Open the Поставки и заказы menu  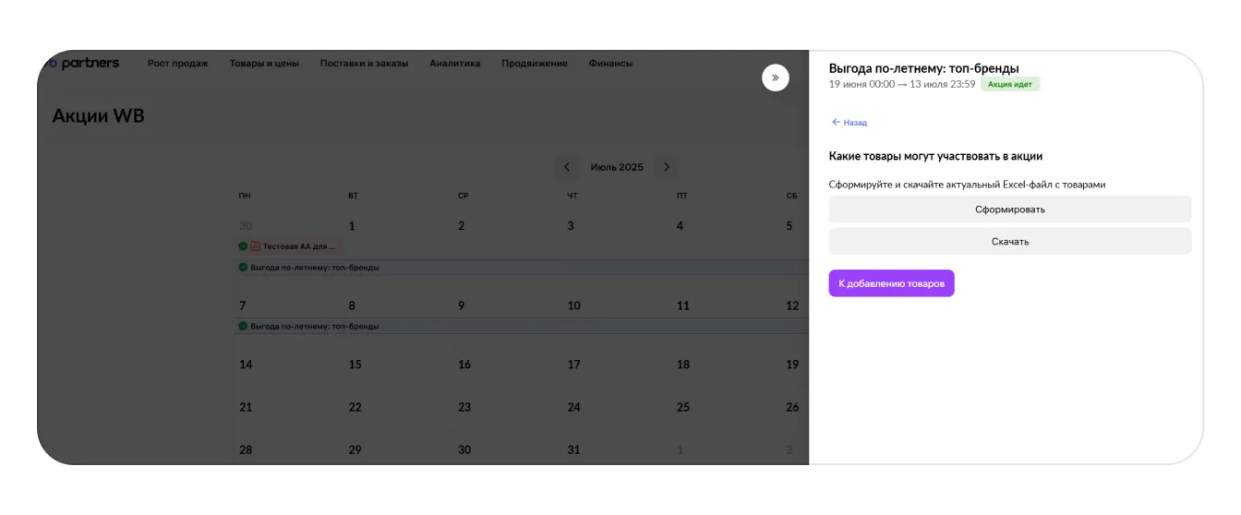point(364,64)
